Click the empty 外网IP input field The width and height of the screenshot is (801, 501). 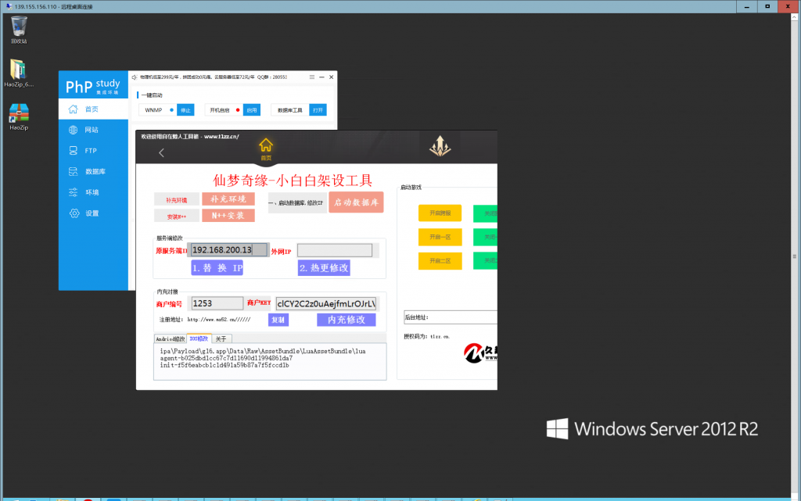(335, 250)
